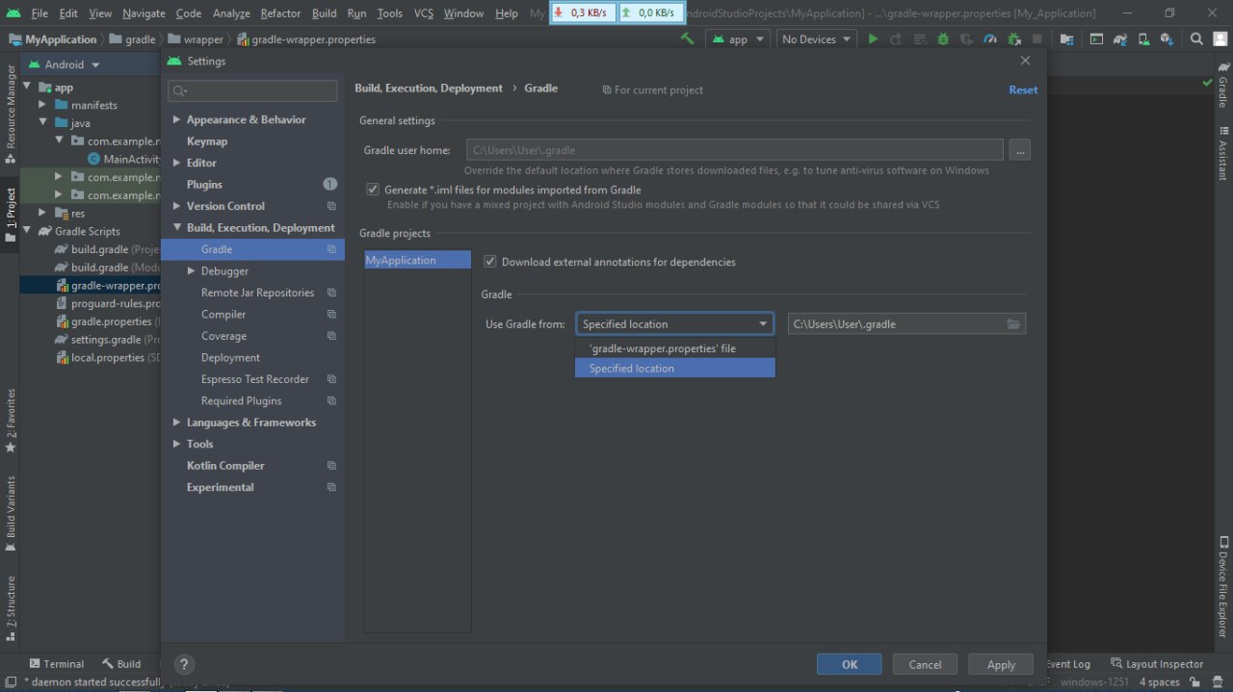Expand Languages & Frameworks settings

coord(176,423)
